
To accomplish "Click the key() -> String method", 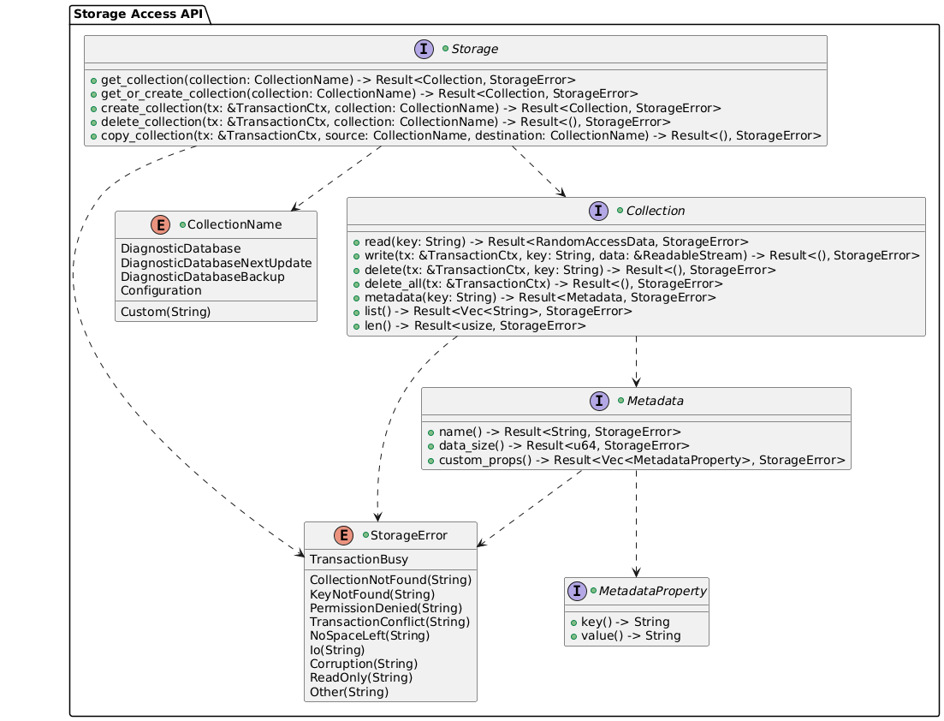I will (625, 622).
